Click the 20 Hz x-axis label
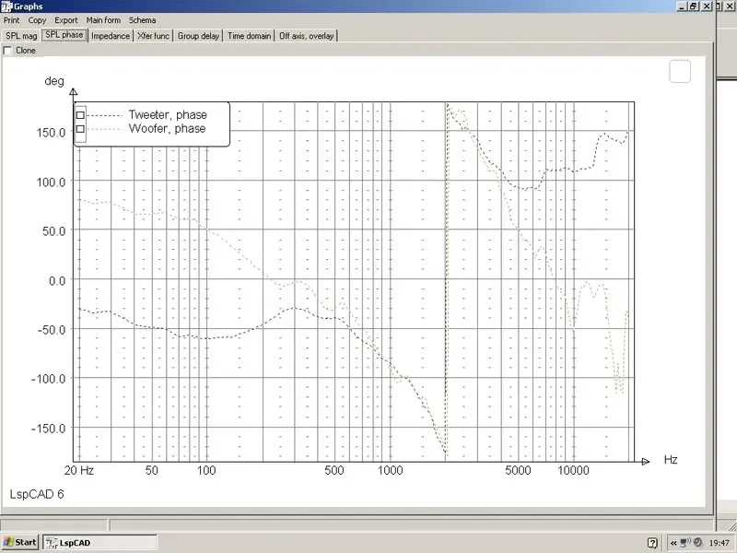 click(x=79, y=470)
